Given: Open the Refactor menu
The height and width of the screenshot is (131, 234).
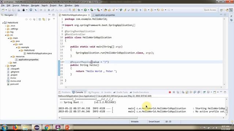Looking at the screenshot, I should click(x=25, y=5).
